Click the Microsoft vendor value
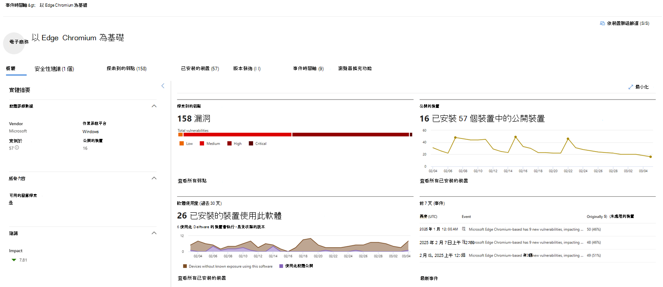This screenshot has width=663, height=287. [x=18, y=131]
